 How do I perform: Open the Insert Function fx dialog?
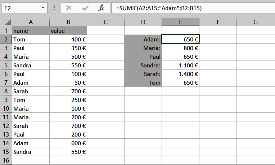[x=102, y=8]
